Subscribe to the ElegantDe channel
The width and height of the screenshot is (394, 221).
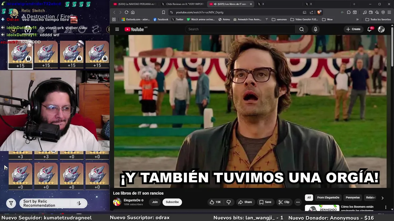(172, 202)
